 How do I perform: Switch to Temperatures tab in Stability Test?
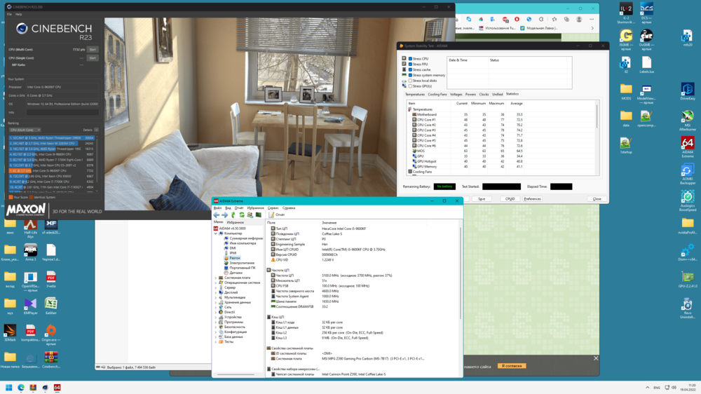click(414, 95)
